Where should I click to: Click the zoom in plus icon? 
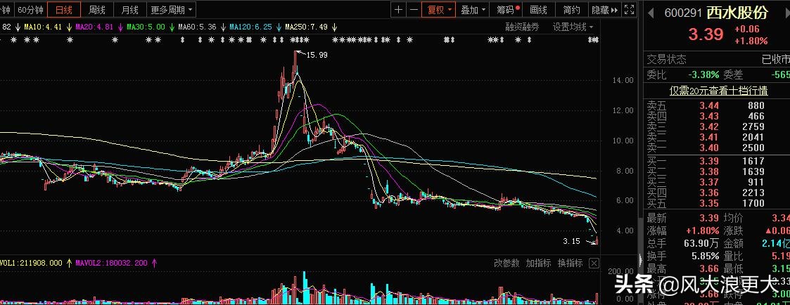399,10
